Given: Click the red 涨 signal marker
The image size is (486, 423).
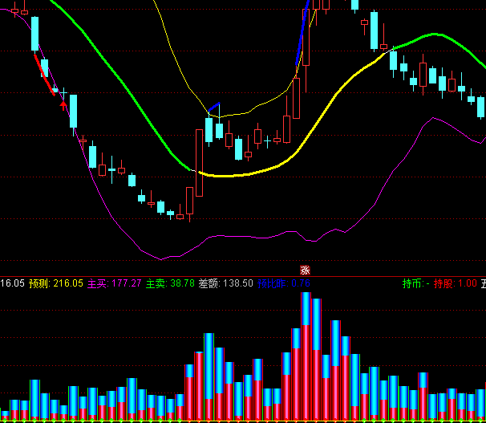Looking at the screenshot, I should [x=305, y=270].
